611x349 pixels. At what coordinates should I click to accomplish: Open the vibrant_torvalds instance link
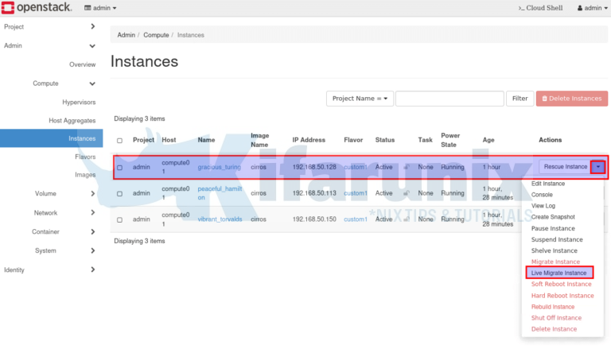(x=220, y=219)
